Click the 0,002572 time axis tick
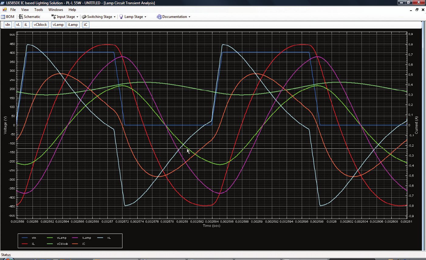Viewport: 426px width, 260px height. click(122, 221)
